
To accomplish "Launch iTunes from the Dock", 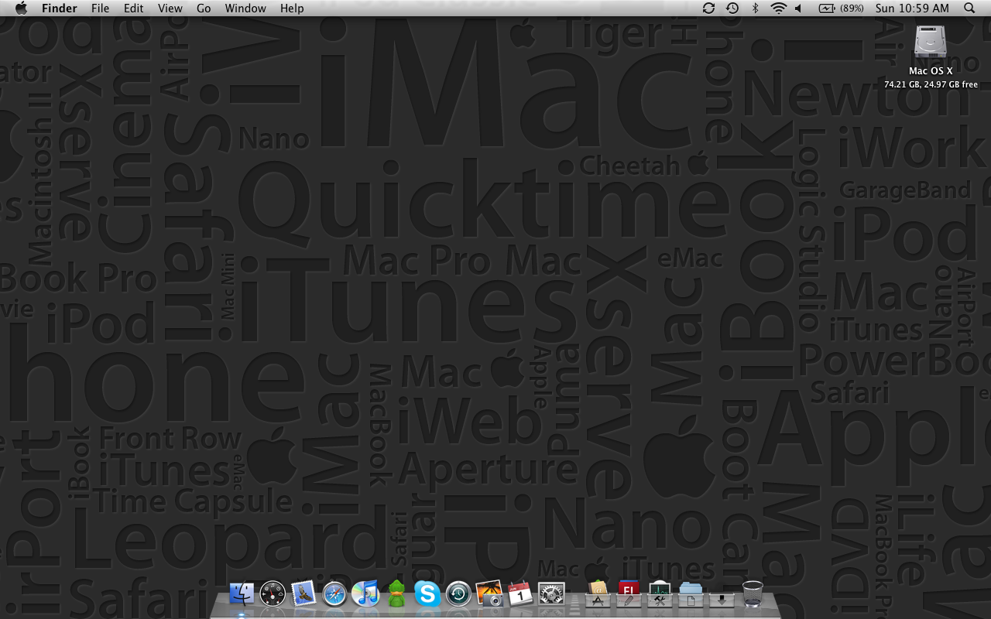I will pos(365,594).
